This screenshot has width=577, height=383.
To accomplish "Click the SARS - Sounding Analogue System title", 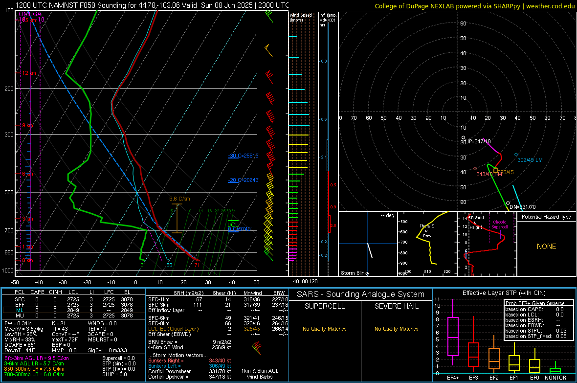I will point(361,294).
